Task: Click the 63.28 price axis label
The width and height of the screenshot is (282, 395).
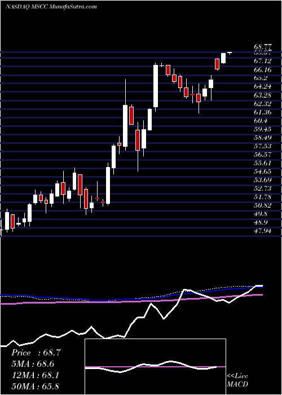Action: point(263,95)
